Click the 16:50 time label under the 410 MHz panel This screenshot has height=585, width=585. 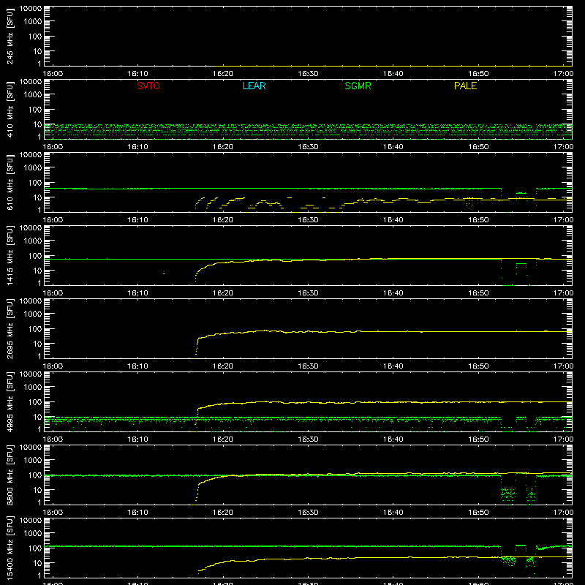point(478,147)
